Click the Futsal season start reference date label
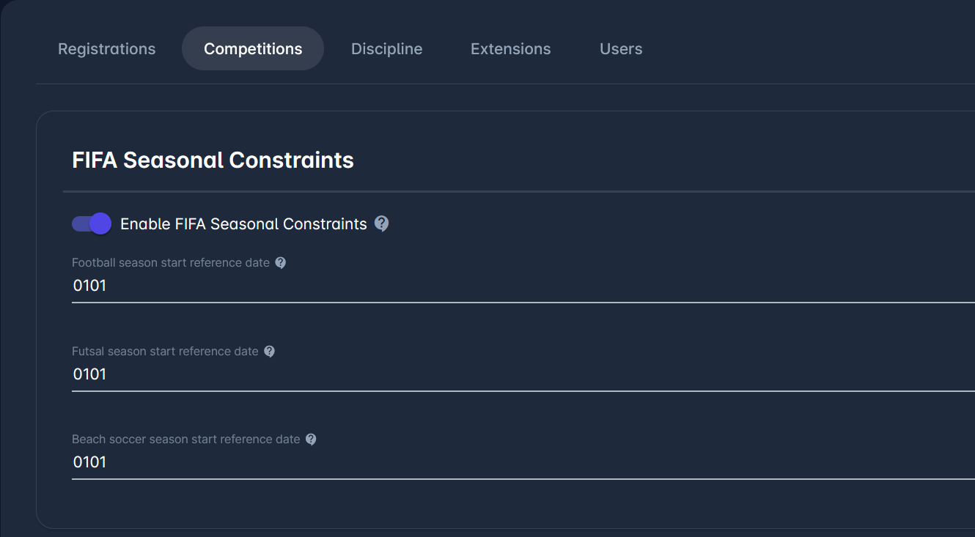Image resolution: width=975 pixels, height=537 pixels. click(165, 351)
